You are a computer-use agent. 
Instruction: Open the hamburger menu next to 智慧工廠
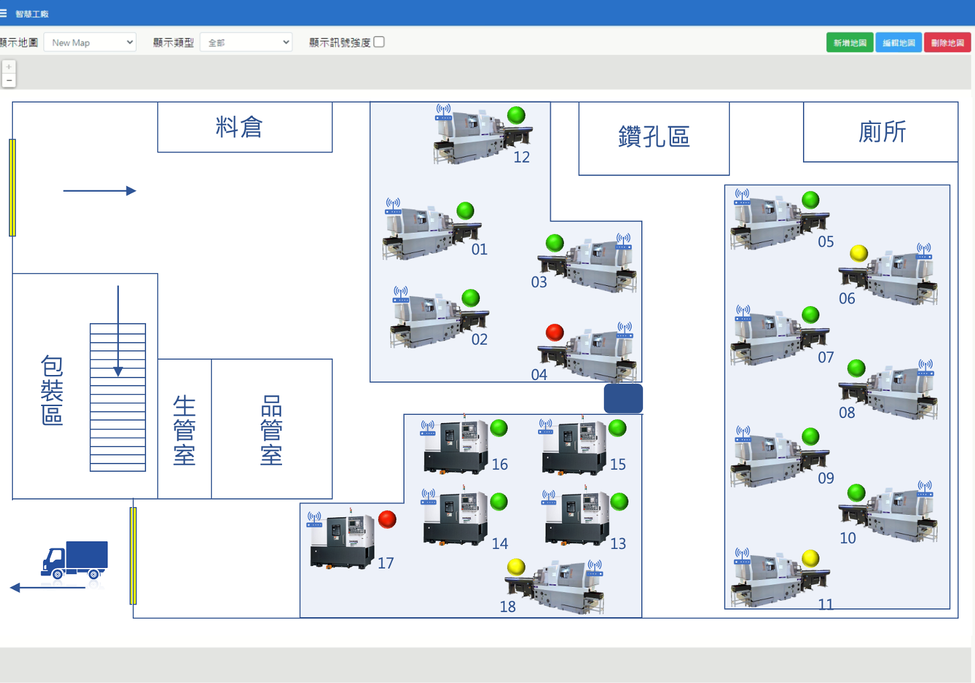point(3,13)
